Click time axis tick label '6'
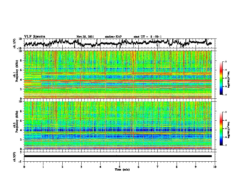242x187 pixels. click(x=139, y=167)
